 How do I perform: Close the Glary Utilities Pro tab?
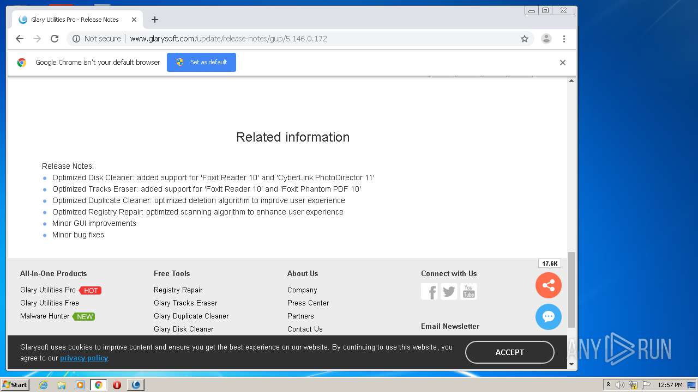(134, 20)
